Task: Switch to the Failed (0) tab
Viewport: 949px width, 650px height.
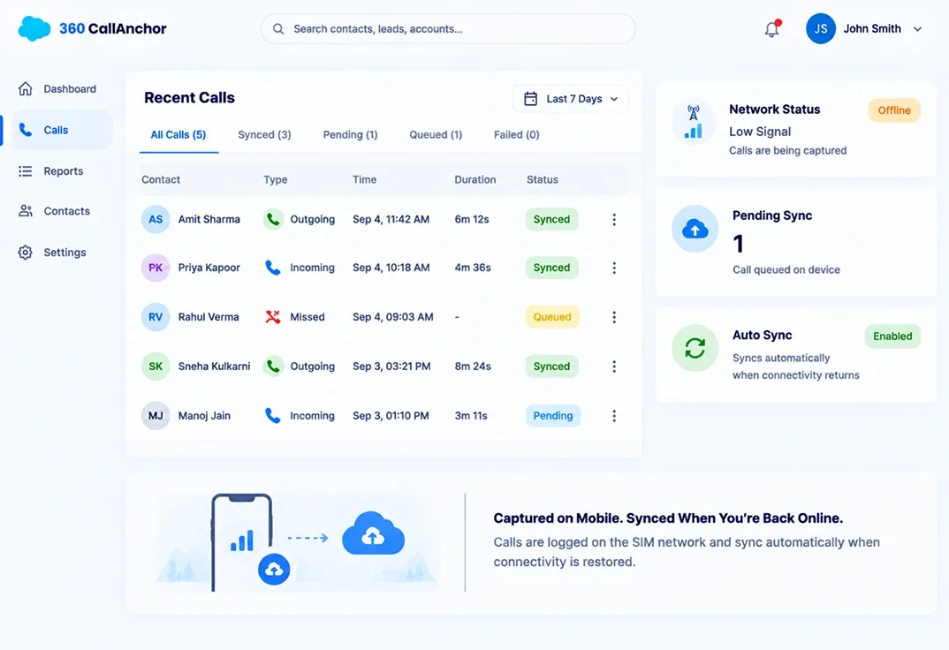Action: (x=516, y=135)
